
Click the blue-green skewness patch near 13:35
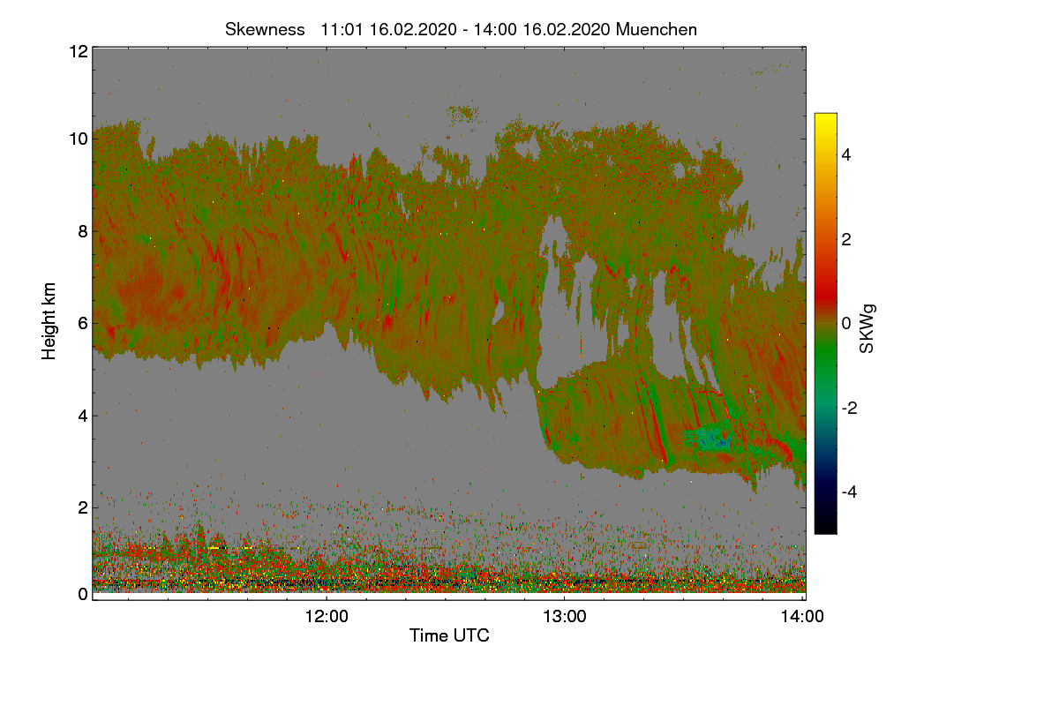[x=711, y=438]
